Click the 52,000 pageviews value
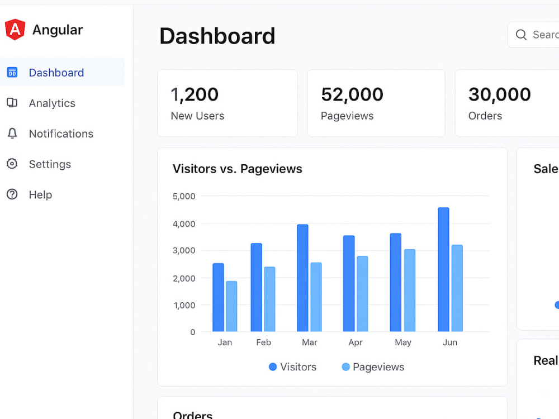559x419 pixels. (352, 94)
